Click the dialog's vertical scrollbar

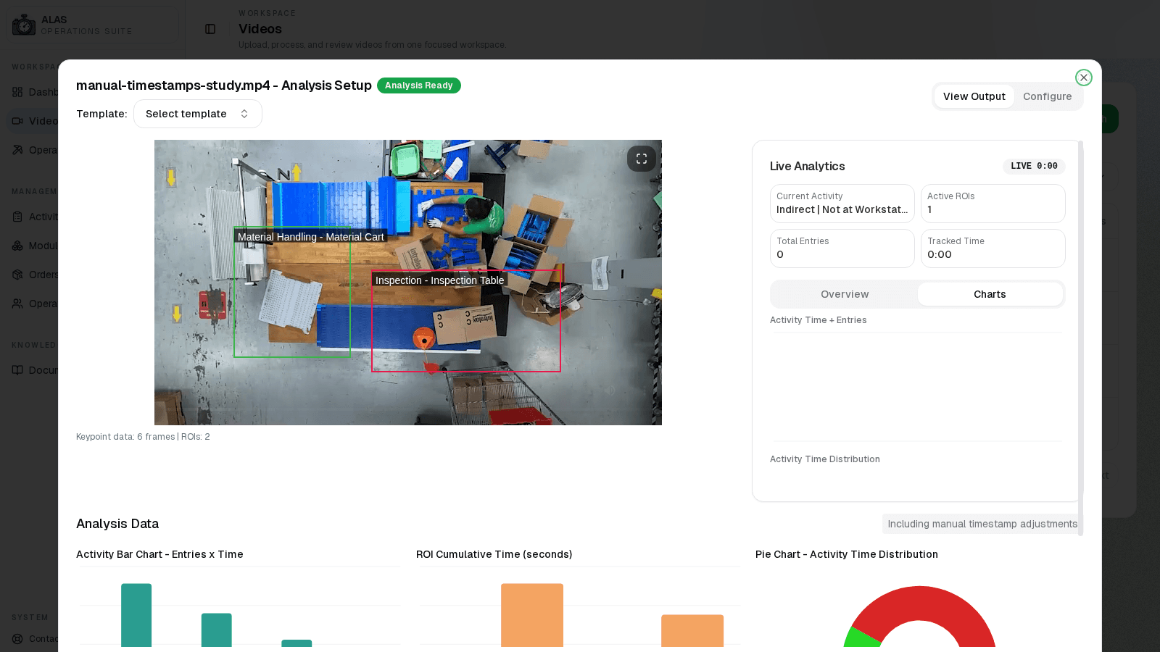(x=1080, y=338)
